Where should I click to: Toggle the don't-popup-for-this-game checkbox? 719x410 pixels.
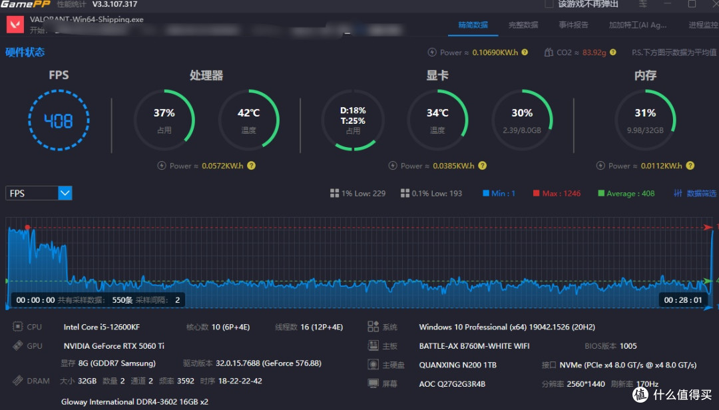[x=549, y=4]
